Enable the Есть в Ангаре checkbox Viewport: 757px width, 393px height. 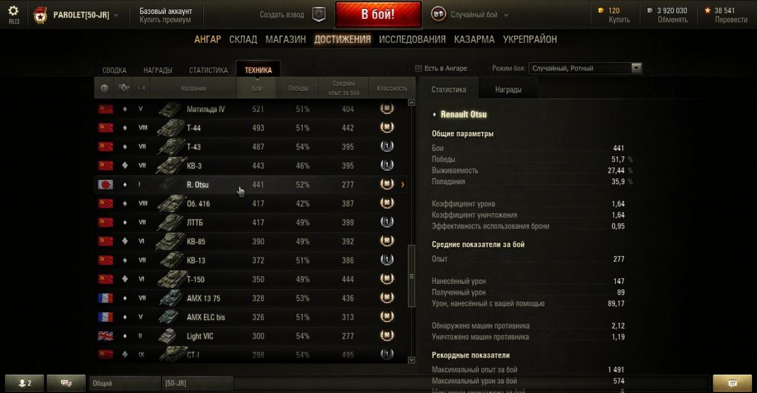coord(418,68)
